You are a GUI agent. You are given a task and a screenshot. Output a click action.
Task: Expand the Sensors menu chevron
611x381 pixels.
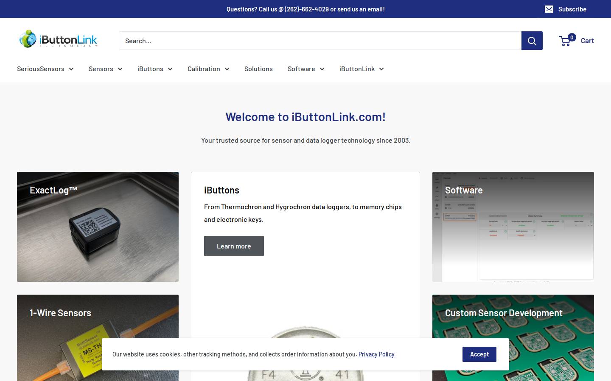point(120,69)
